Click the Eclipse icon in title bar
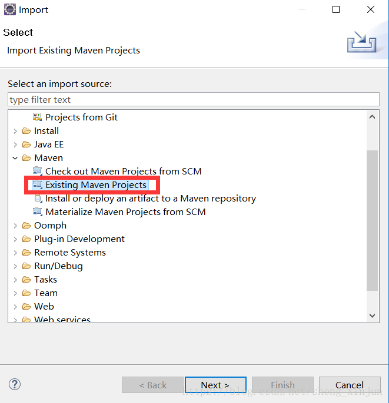 tap(10, 9)
